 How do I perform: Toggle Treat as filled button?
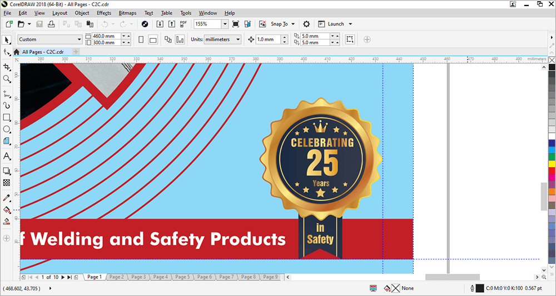click(350, 39)
